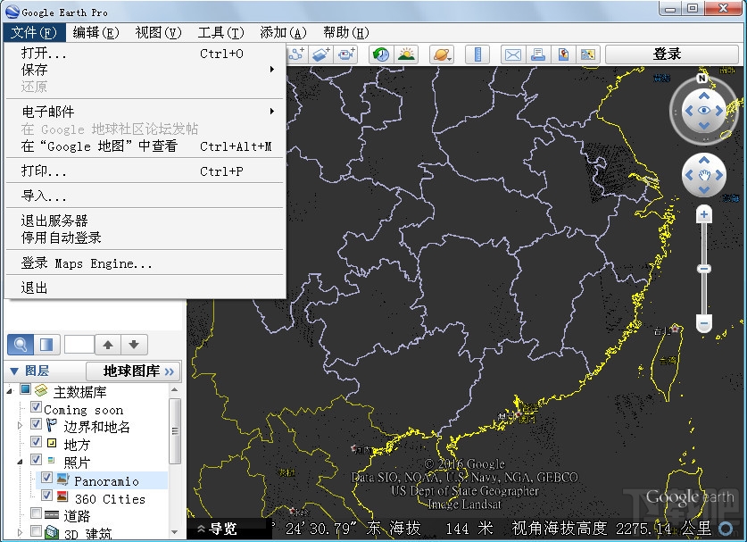Open the 工具 menu

tap(220, 32)
